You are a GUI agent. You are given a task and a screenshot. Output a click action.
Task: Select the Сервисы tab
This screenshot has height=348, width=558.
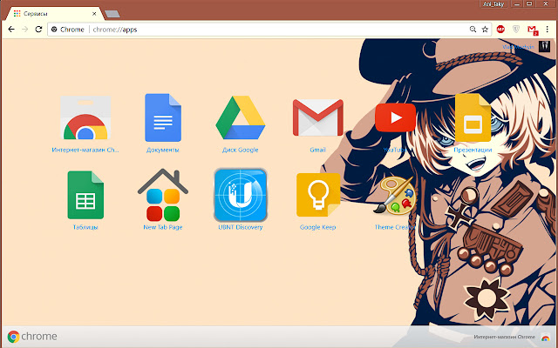[53, 14]
